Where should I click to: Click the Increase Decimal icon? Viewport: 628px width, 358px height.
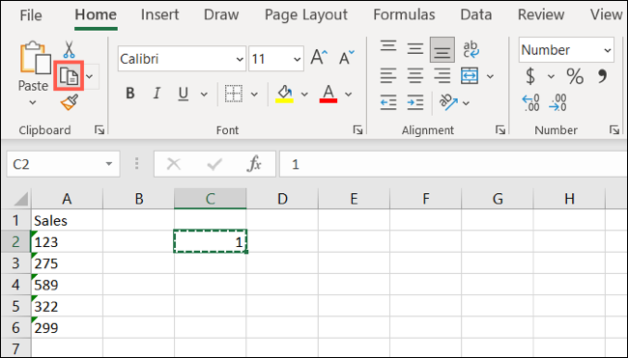(531, 103)
